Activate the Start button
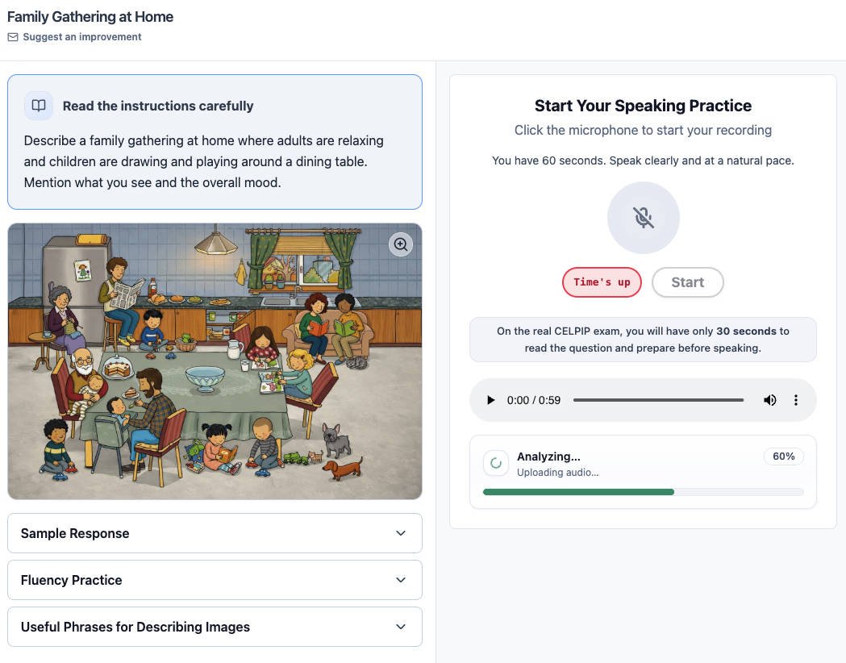 click(687, 282)
